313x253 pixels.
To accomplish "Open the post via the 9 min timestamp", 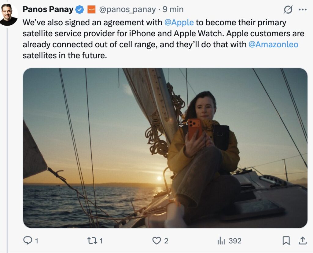I will pyautogui.click(x=173, y=9).
